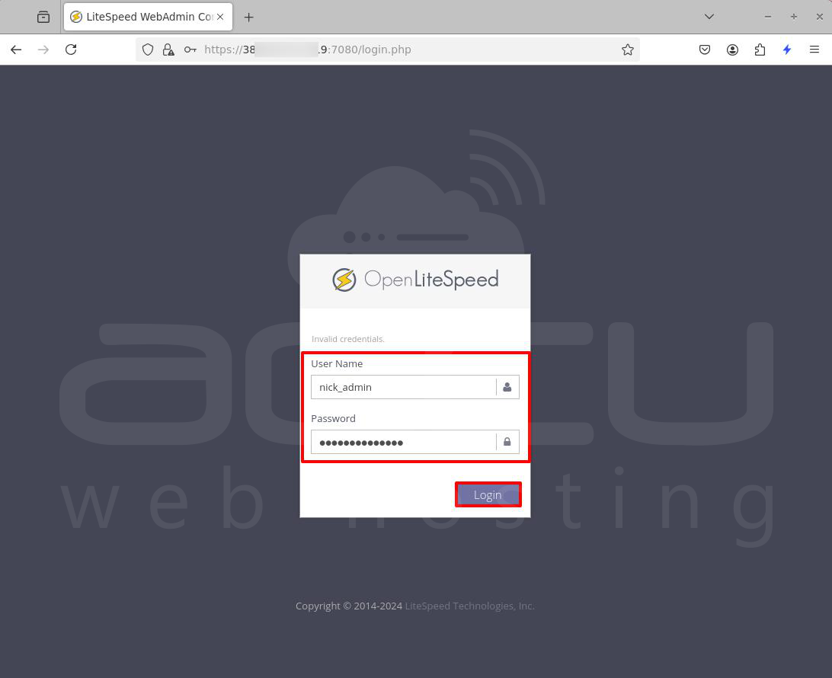Open the Firefox account icon

tap(732, 50)
